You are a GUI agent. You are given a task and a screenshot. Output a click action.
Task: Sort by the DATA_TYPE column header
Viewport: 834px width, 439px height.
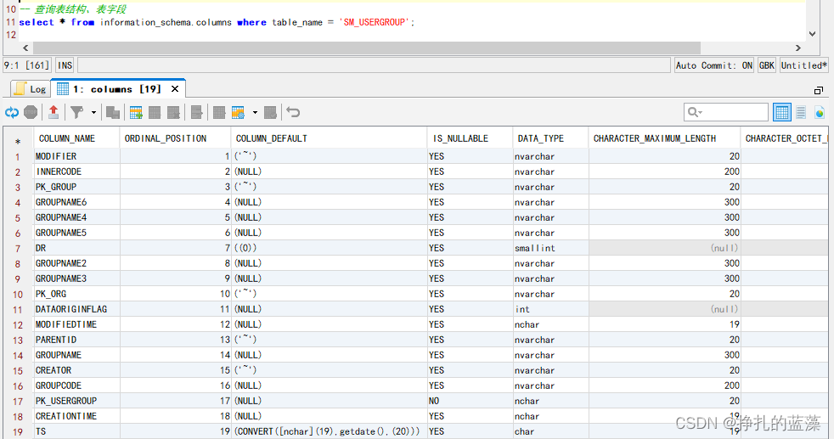click(540, 138)
